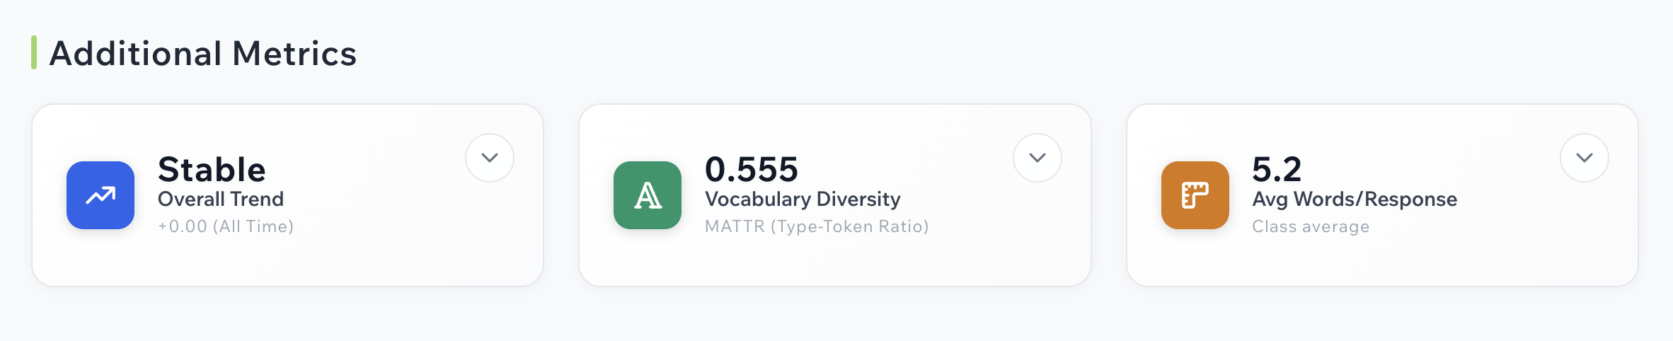Image resolution: width=1673 pixels, height=341 pixels.
Task: Click the green accent bar beside heading
Action: pyautogui.click(x=34, y=53)
